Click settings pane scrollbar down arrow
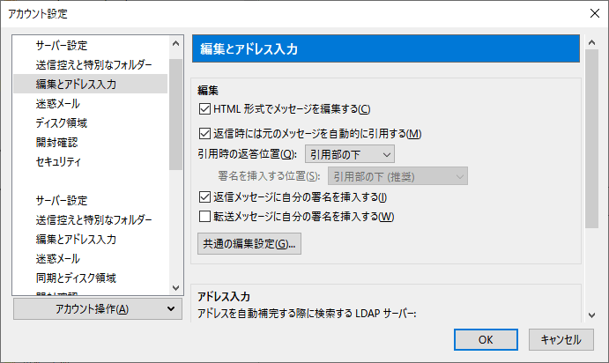The width and height of the screenshot is (609, 363). click(592, 315)
